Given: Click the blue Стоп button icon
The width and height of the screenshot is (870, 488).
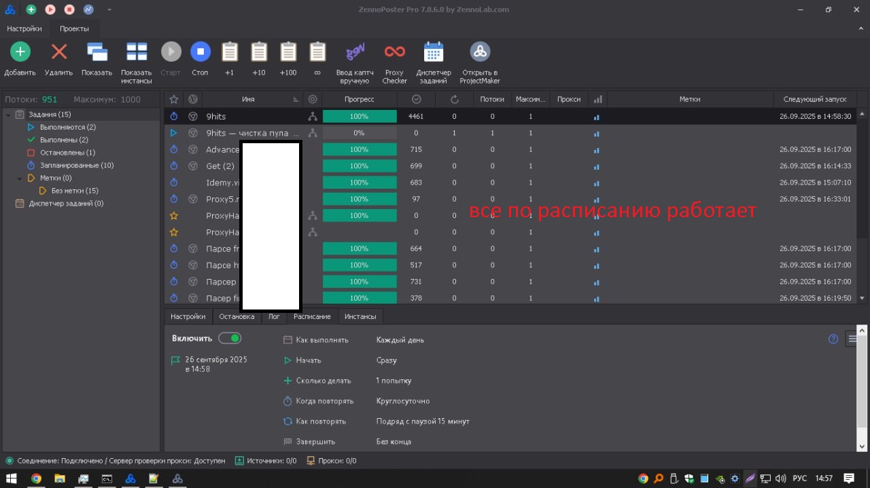Looking at the screenshot, I should click(x=200, y=52).
